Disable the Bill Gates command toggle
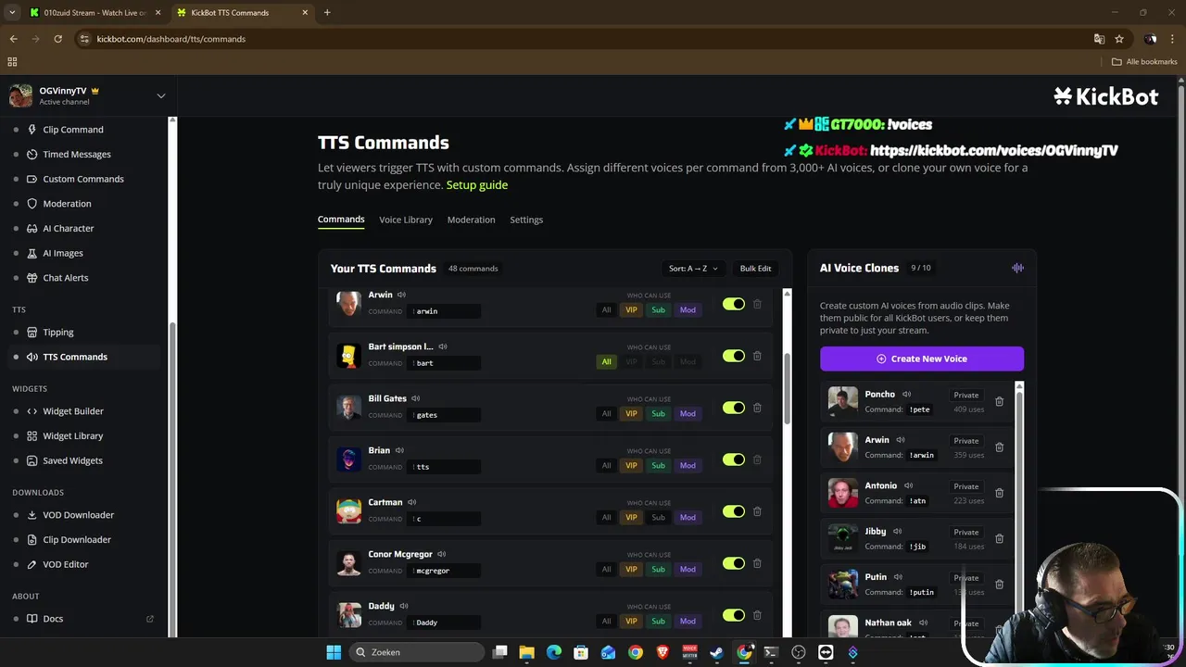Screen dimensions: 1186x667 point(734,408)
